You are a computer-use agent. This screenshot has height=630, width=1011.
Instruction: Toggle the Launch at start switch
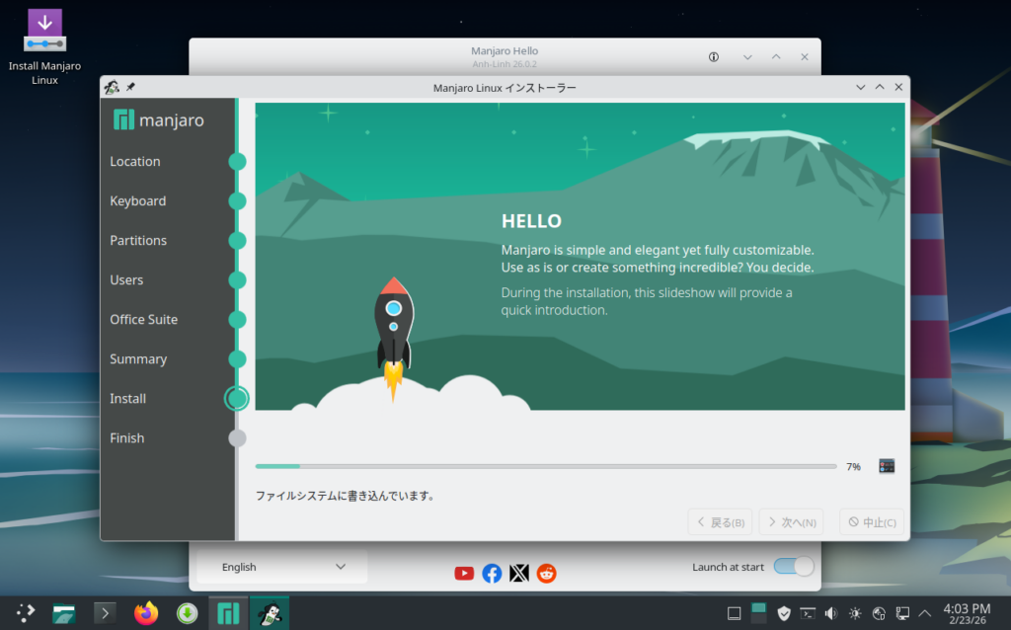pos(794,566)
